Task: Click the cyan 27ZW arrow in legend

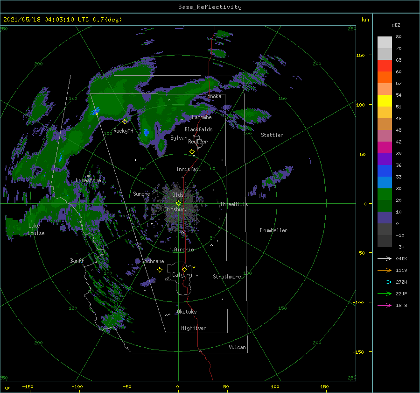Action: [385, 282]
